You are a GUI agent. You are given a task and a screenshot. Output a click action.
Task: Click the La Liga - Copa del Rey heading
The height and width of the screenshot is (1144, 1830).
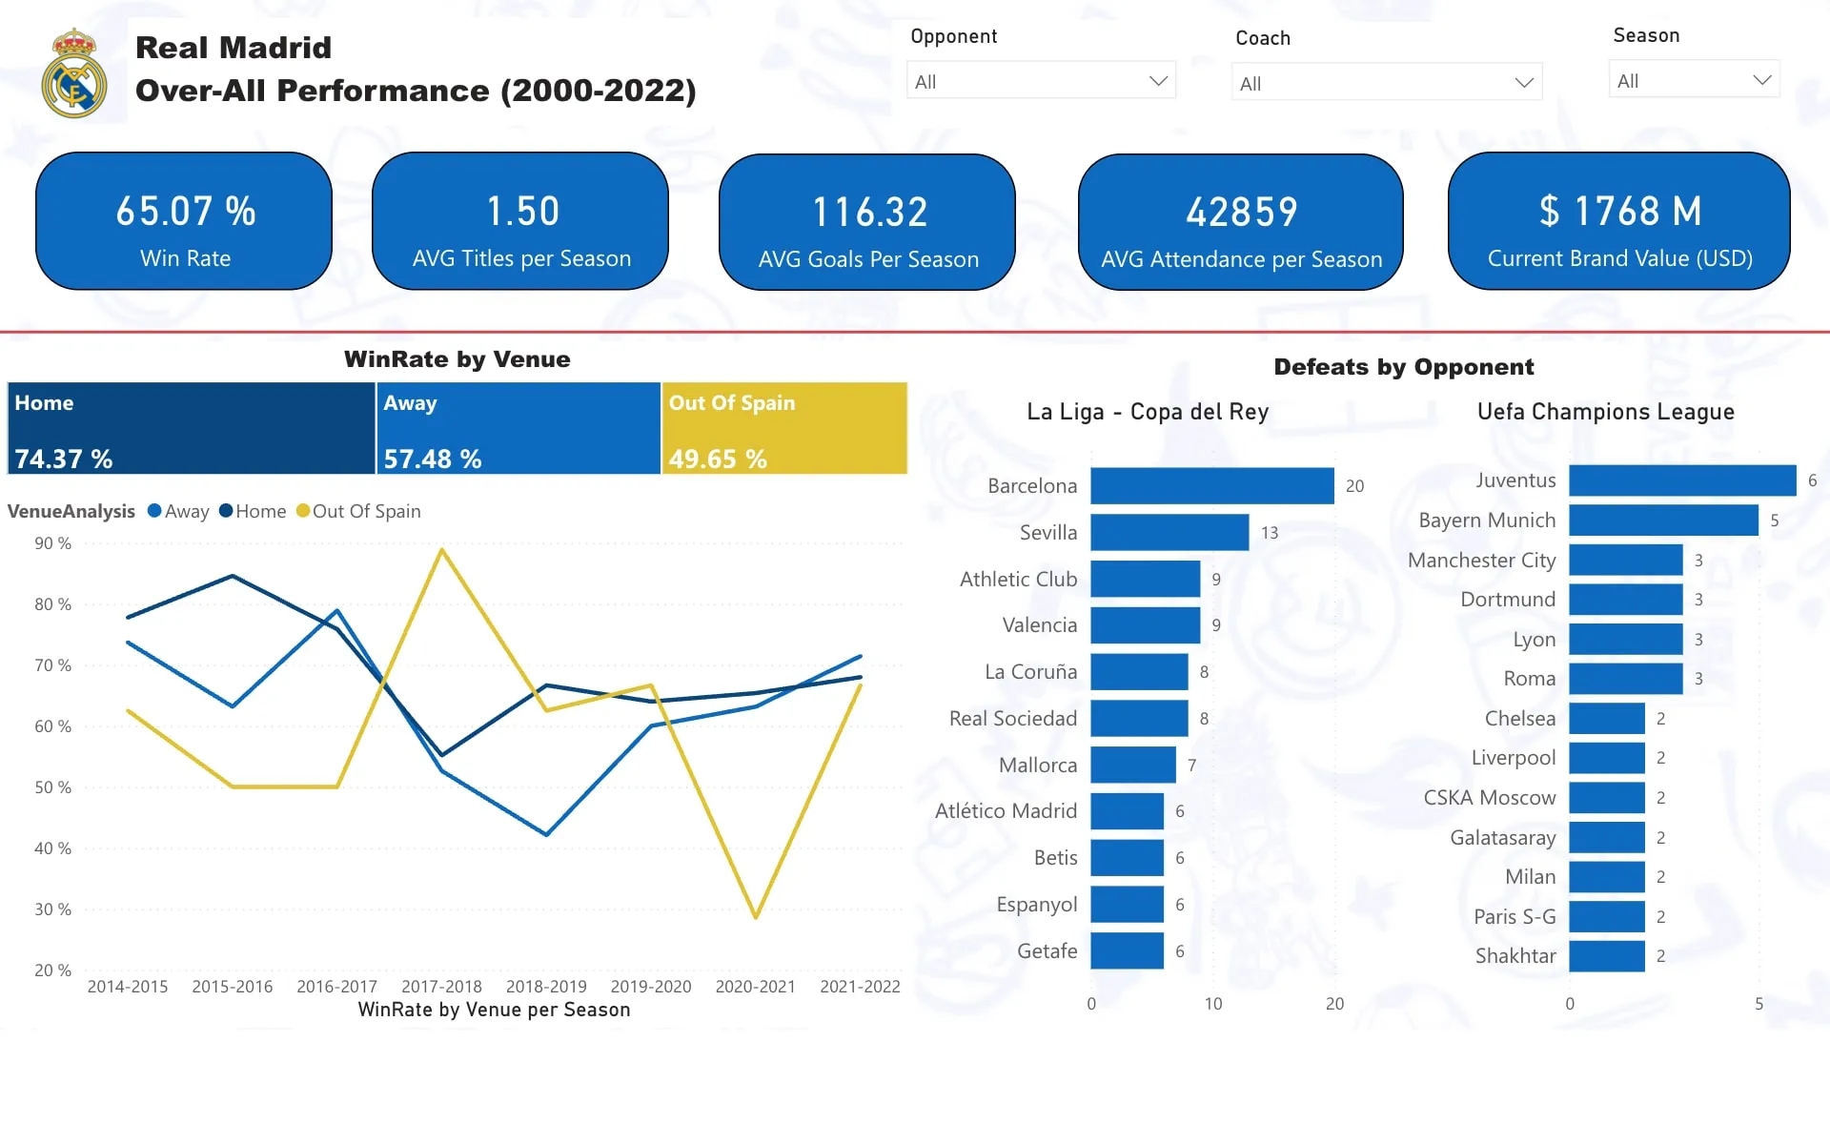(x=1148, y=412)
